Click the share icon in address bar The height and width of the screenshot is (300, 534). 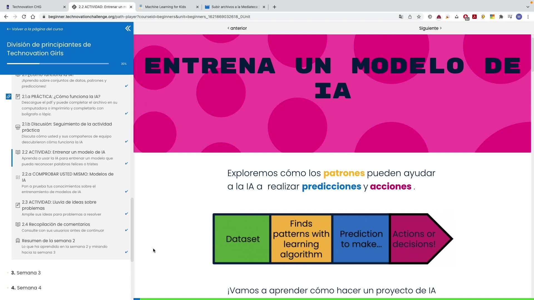coord(410,17)
